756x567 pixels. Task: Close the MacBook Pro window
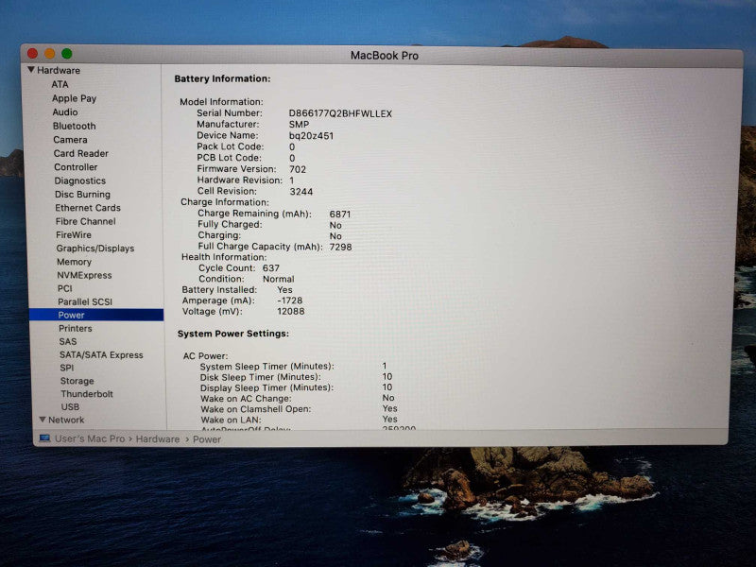click(32, 53)
